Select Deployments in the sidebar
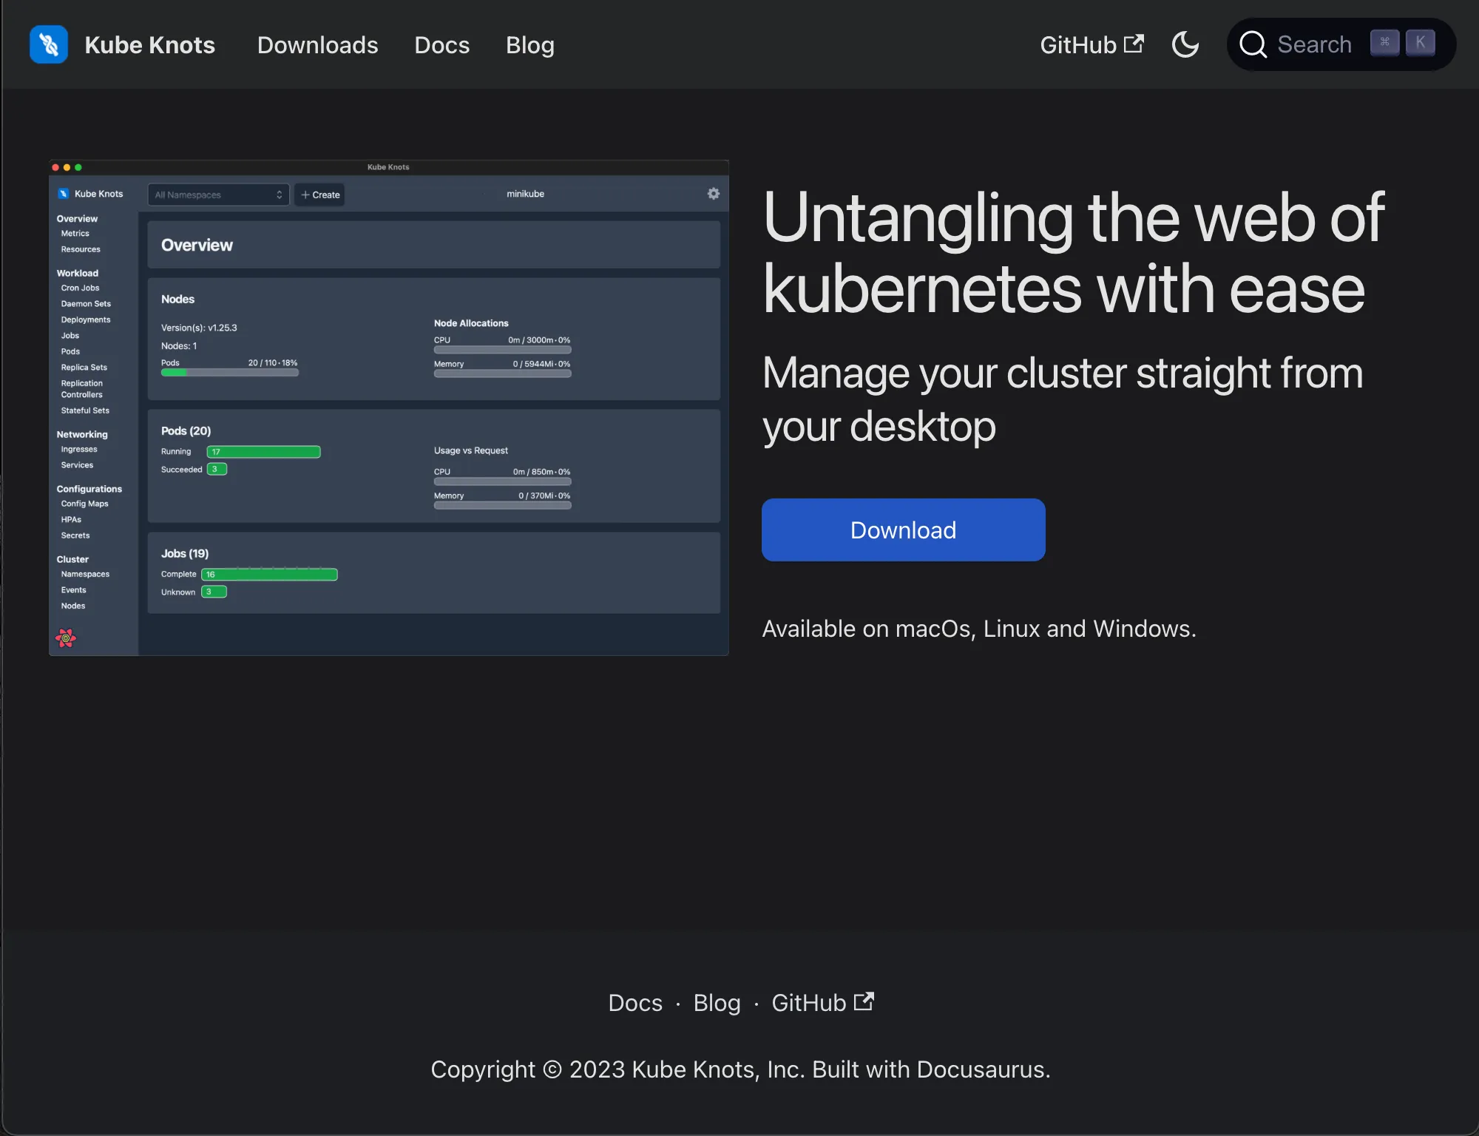 [86, 319]
